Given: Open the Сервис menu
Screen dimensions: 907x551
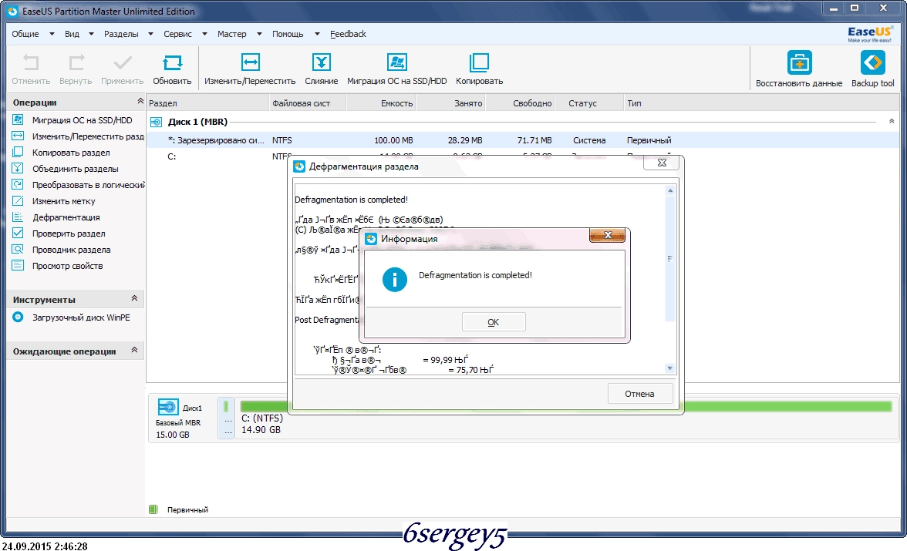Looking at the screenshot, I should click(177, 34).
